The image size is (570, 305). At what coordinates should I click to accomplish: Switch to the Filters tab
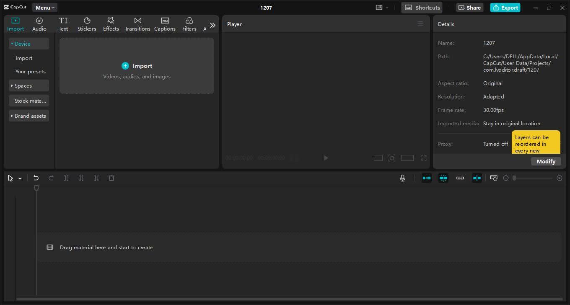point(189,24)
